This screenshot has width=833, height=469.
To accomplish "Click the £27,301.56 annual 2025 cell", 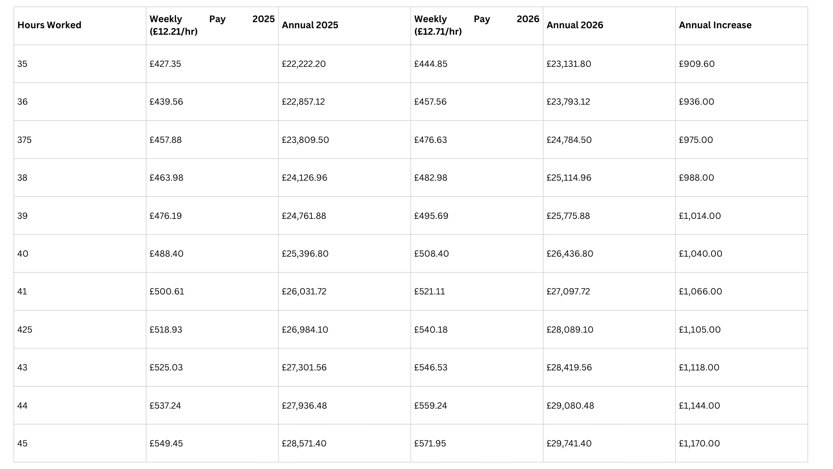I will [x=304, y=367].
